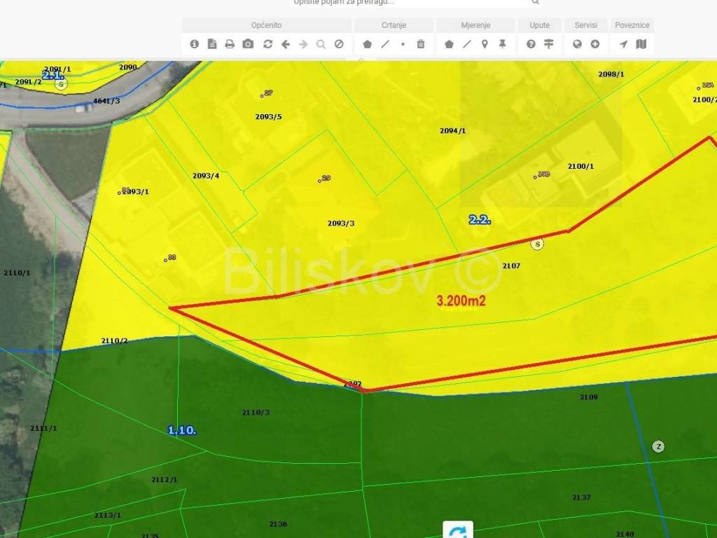The image size is (717, 538).
Task: Click the cancel circle-slash icon in Općenito
Action: click(x=339, y=44)
